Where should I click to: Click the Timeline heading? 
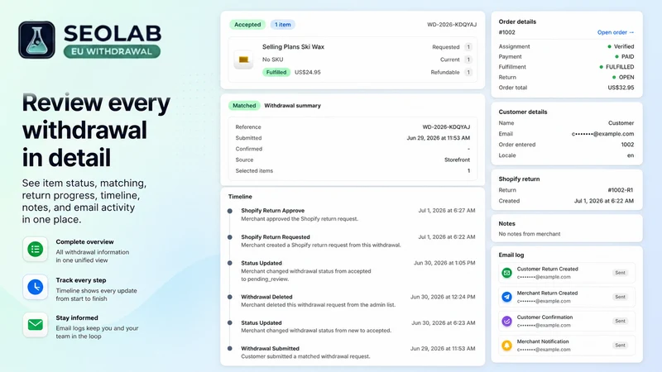pyautogui.click(x=240, y=197)
